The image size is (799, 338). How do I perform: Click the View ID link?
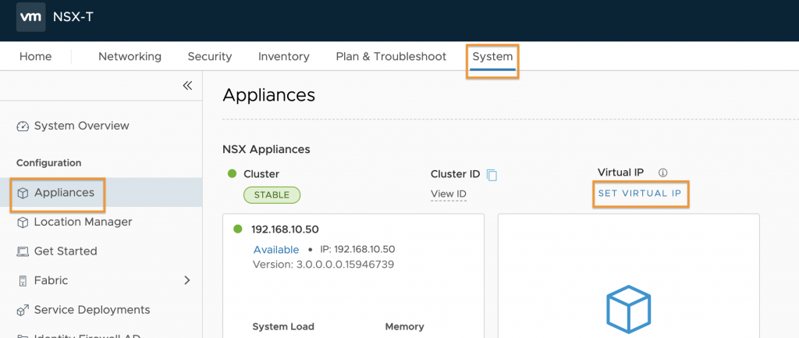pos(449,194)
